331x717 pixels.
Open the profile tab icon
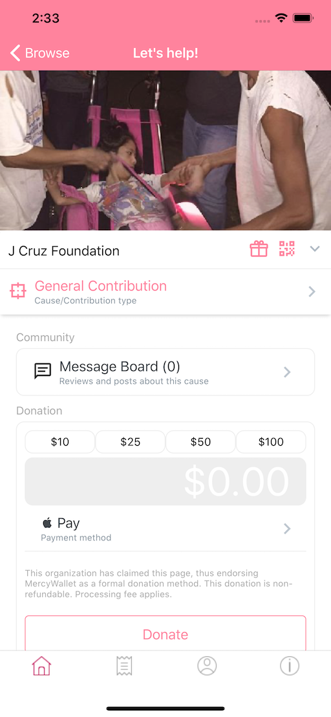(x=207, y=666)
